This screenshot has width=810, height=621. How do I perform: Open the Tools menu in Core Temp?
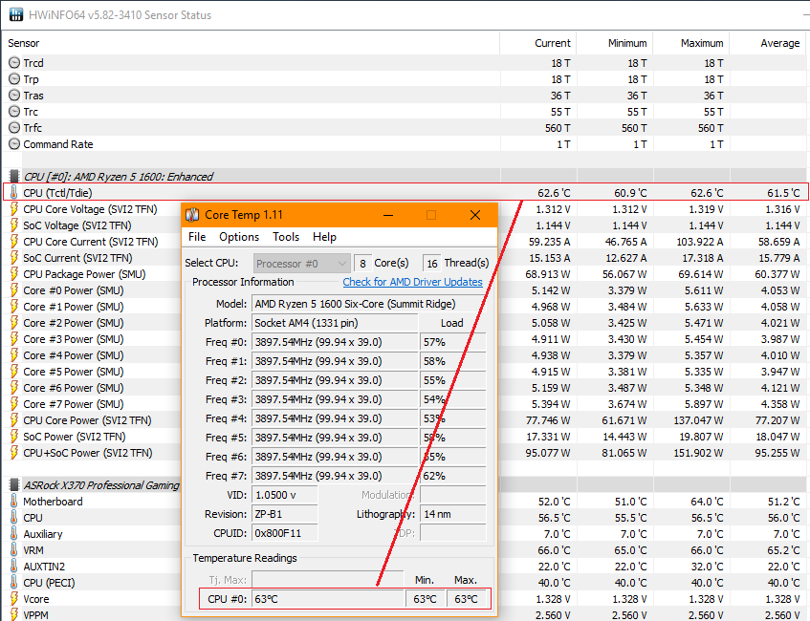pyautogui.click(x=286, y=237)
